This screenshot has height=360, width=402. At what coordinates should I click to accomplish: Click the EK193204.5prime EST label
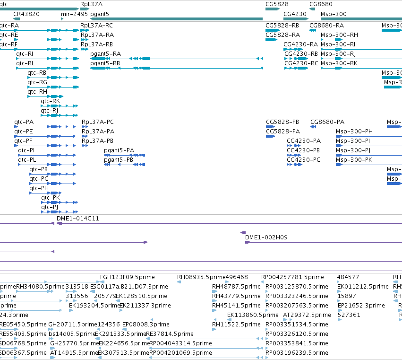[x=94, y=306]
